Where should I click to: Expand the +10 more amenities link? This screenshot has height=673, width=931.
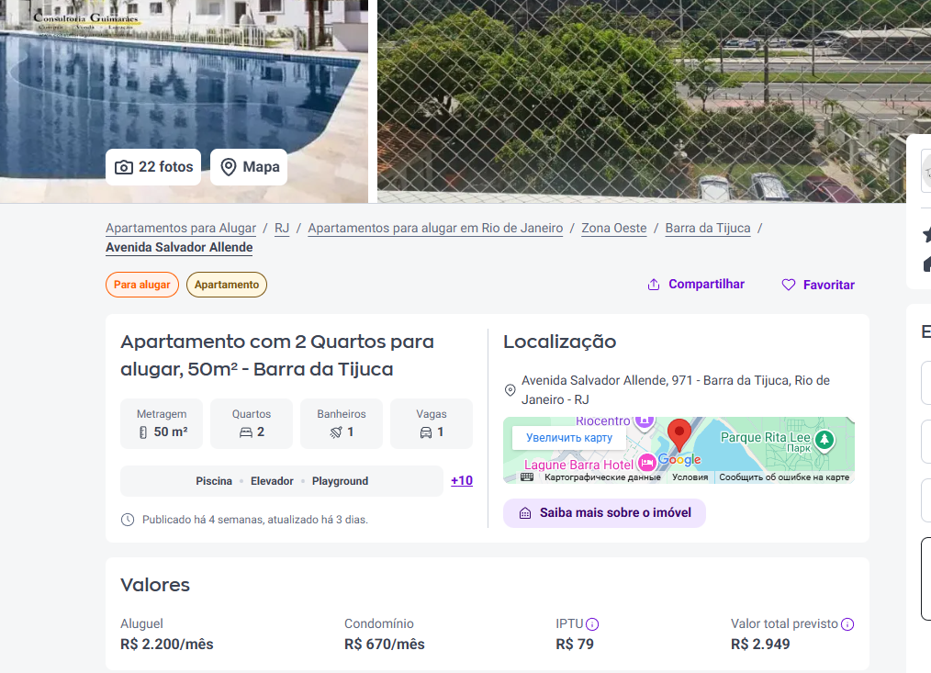coord(461,480)
